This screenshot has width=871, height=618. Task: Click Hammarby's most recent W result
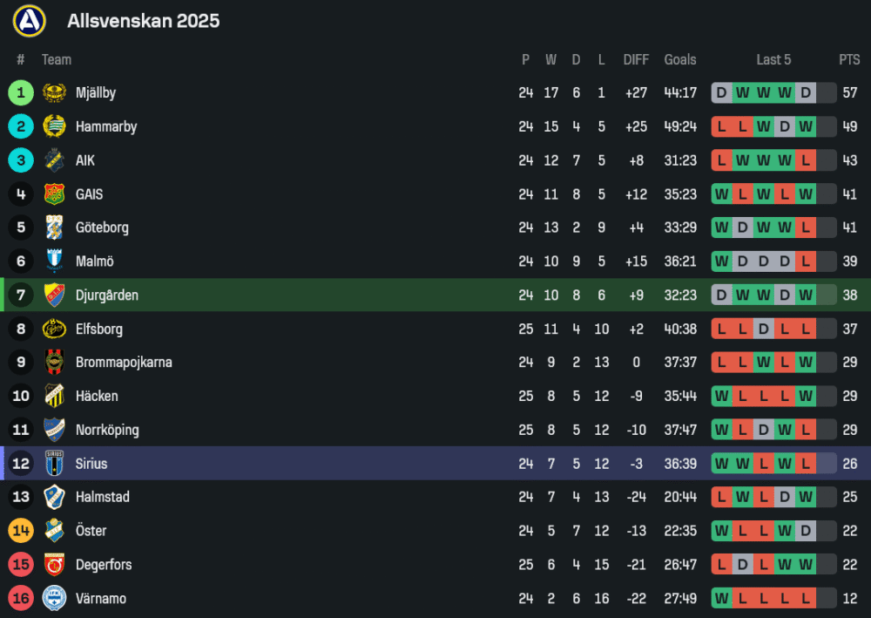[806, 126]
